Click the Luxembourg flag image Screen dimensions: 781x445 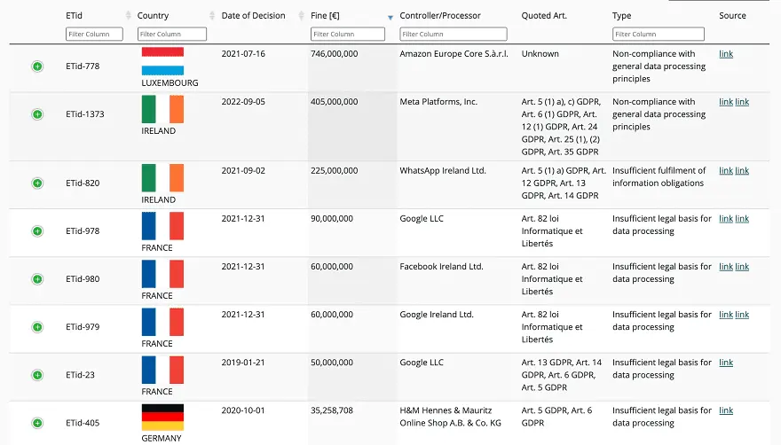[162, 61]
